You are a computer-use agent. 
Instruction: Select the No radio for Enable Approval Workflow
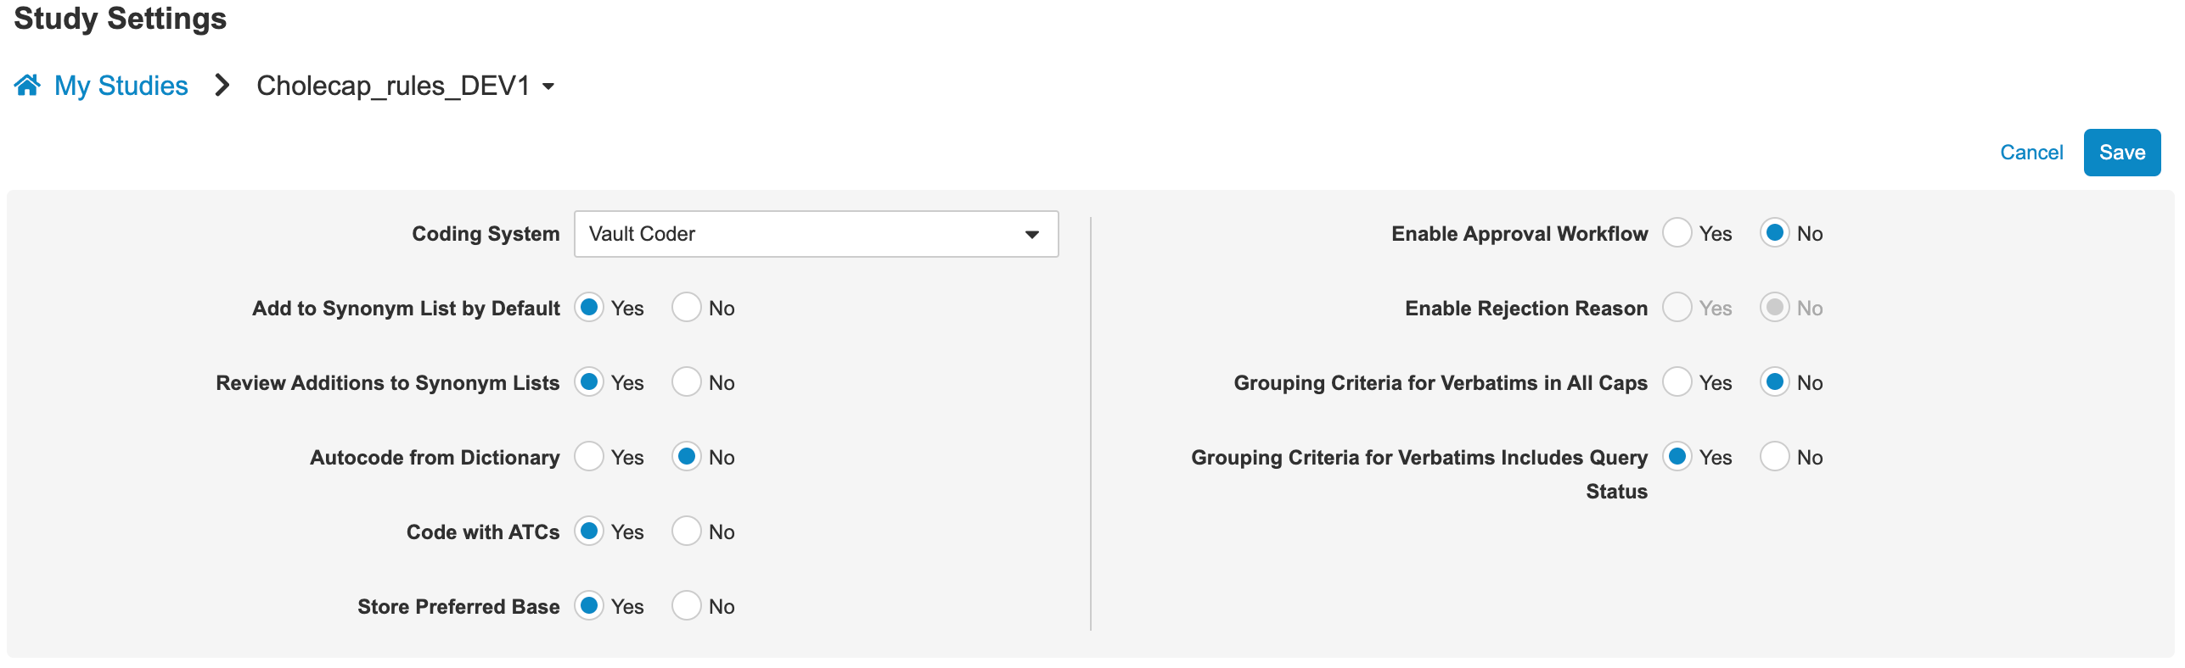coord(1774,233)
